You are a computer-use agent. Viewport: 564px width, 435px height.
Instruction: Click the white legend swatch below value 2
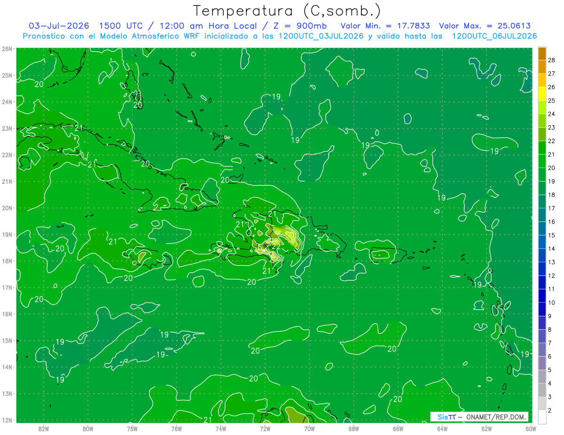click(542, 417)
